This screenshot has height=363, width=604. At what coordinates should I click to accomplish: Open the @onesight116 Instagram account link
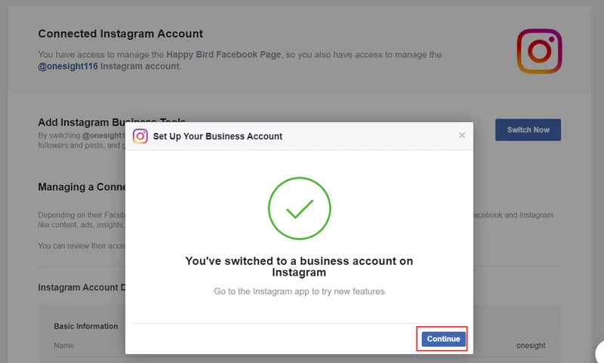tap(68, 66)
